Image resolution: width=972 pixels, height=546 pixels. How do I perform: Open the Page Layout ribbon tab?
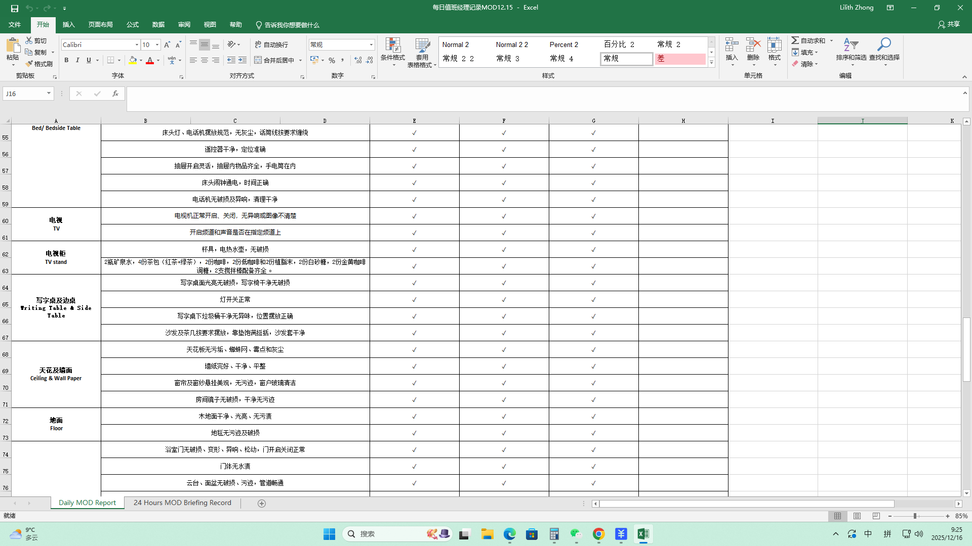click(100, 25)
